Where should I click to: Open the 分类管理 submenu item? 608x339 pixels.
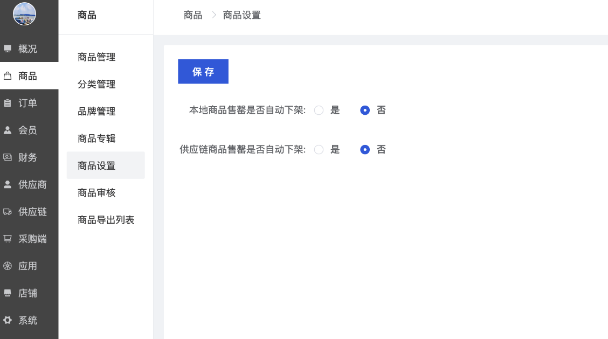(x=96, y=84)
